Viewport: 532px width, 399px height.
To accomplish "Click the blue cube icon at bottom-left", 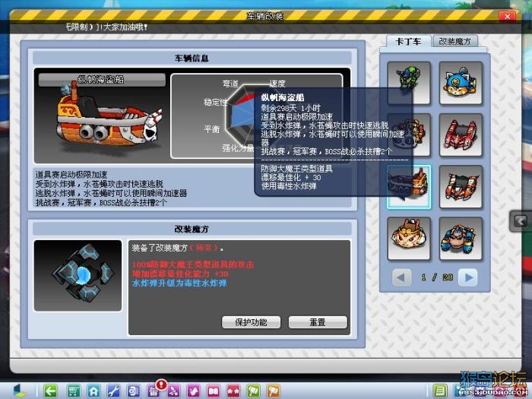I will click(20, 391).
